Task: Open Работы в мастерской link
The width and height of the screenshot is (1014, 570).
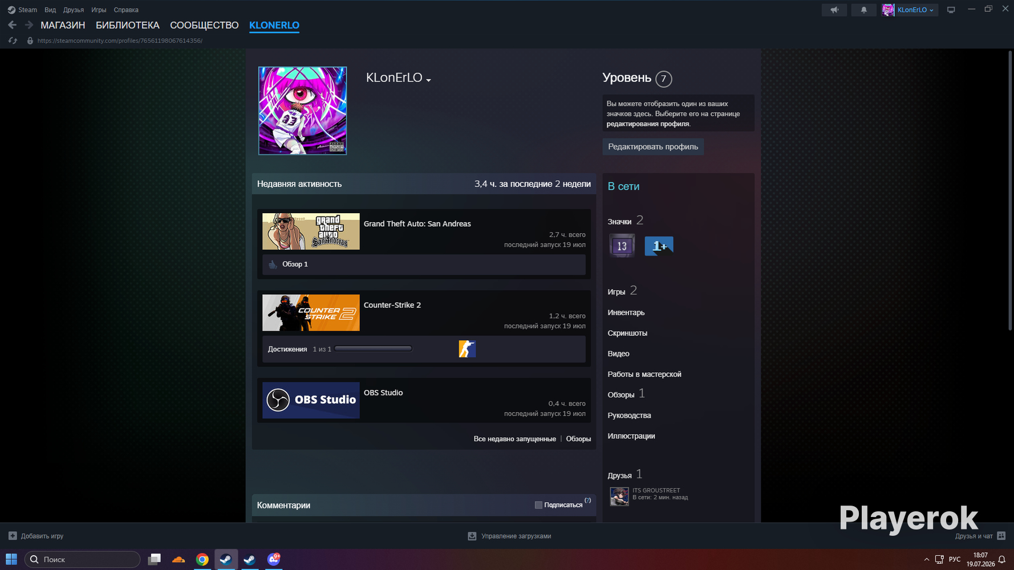Action: coord(644,374)
